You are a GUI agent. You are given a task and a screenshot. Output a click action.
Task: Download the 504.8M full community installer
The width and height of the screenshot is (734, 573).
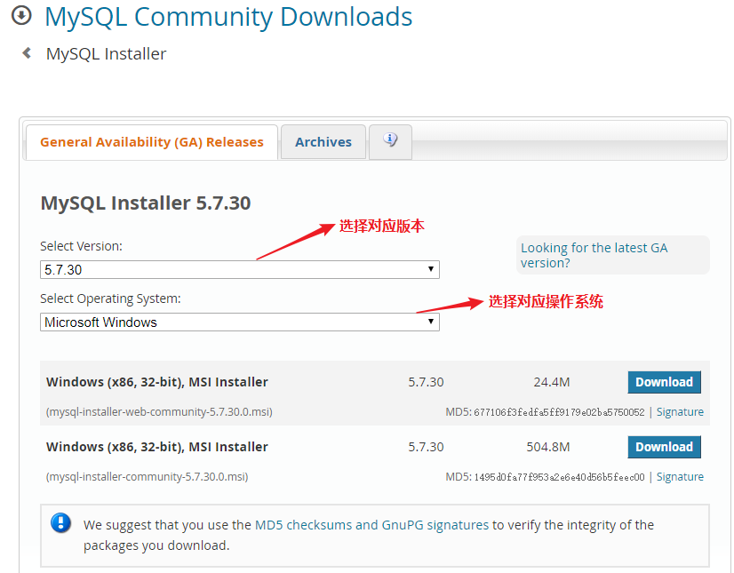(x=665, y=447)
